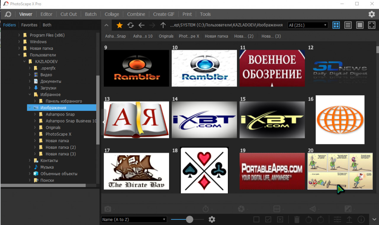Rotate counterclockwise icon in bottom bar
Image resolution: width=379 pixels, height=225 pixels.
click(309, 219)
